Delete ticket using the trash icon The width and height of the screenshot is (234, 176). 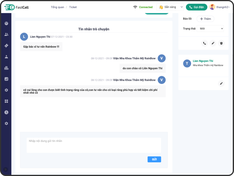pos(221,43)
